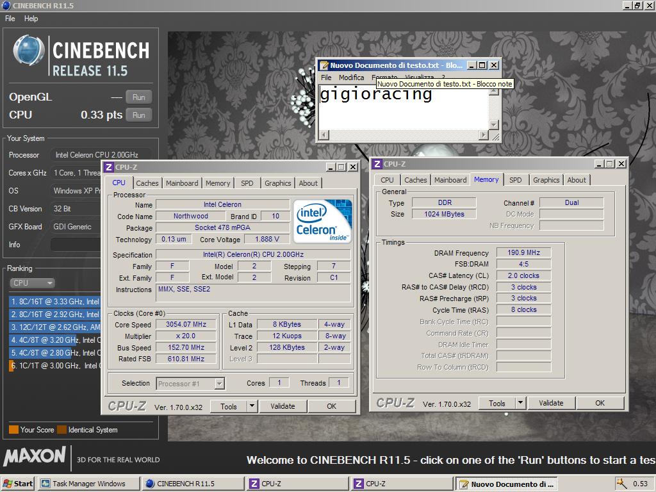Screen dimensions: 656x492
Task: Open Notepad File menu
Action: pyautogui.click(x=326, y=78)
